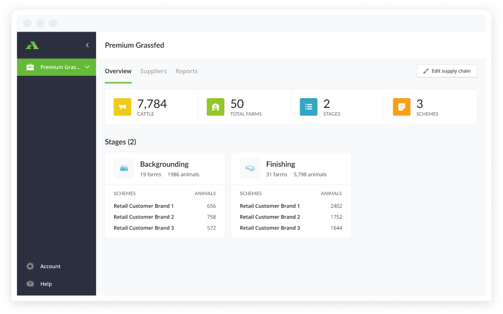Click the Finishing steak icon

coord(250,168)
